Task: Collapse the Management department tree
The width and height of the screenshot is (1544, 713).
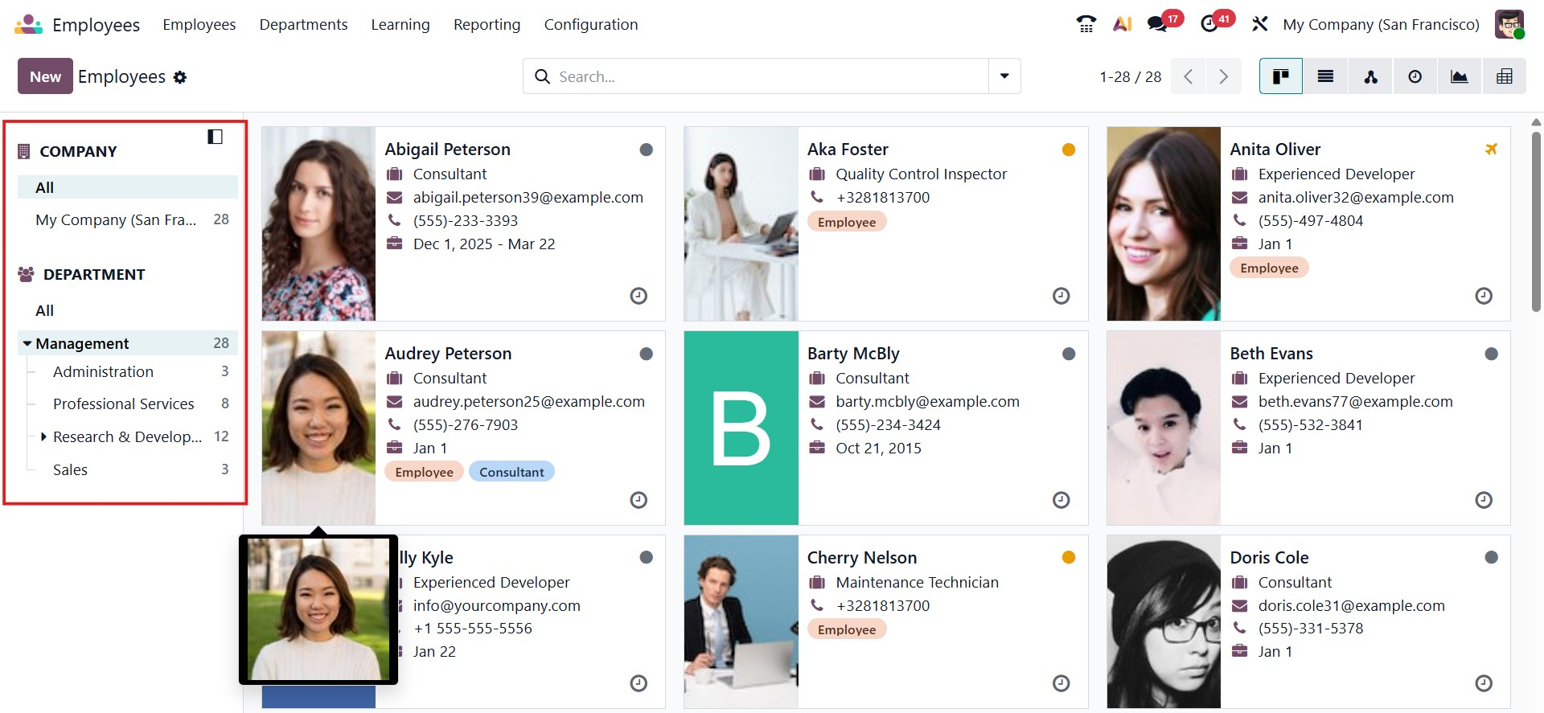Action: click(x=27, y=343)
